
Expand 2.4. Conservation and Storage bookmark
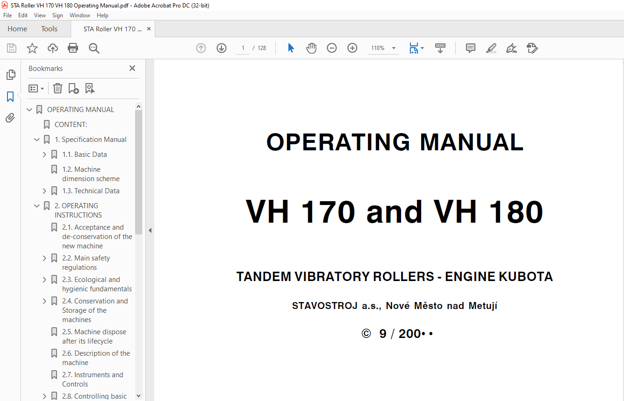pyautogui.click(x=45, y=301)
